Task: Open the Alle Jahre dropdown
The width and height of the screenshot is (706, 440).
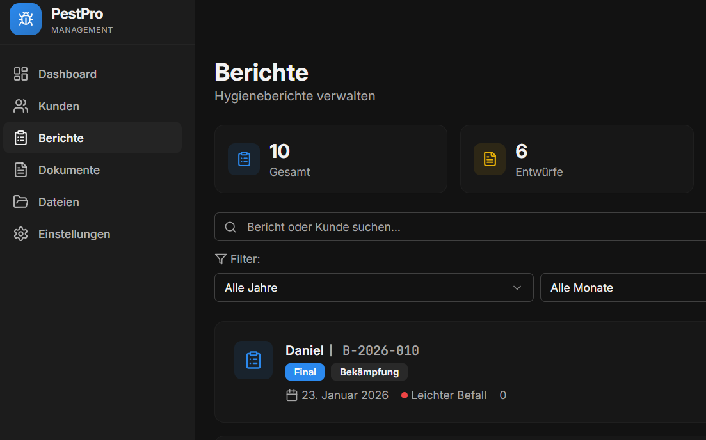Action: coord(373,288)
